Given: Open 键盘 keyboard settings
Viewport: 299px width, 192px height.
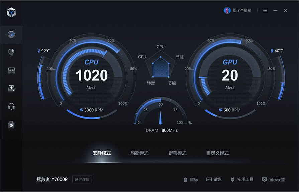Looking at the screenshot, I should pos(214,179).
